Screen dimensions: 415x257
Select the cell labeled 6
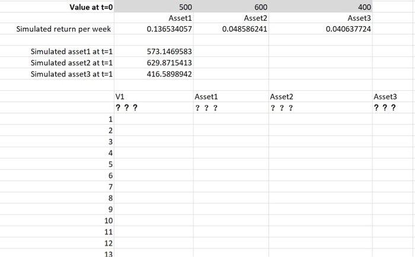click(57, 176)
